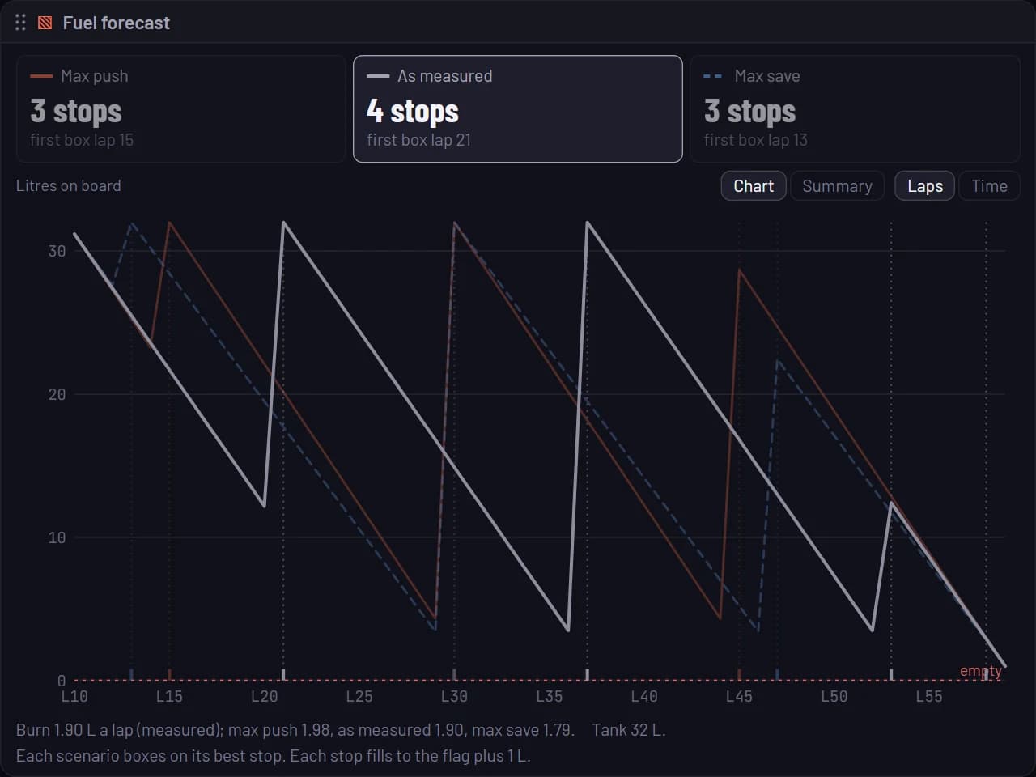The height and width of the screenshot is (777, 1036).
Task: Switch to the Chart view
Action: coord(754,186)
